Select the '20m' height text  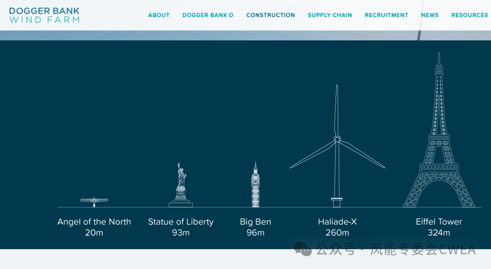pyautogui.click(x=94, y=233)
